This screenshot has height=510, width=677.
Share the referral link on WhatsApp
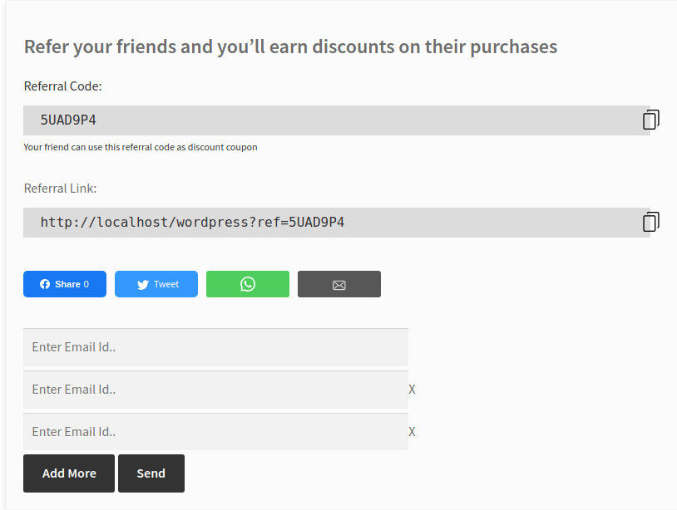[247, 283]
